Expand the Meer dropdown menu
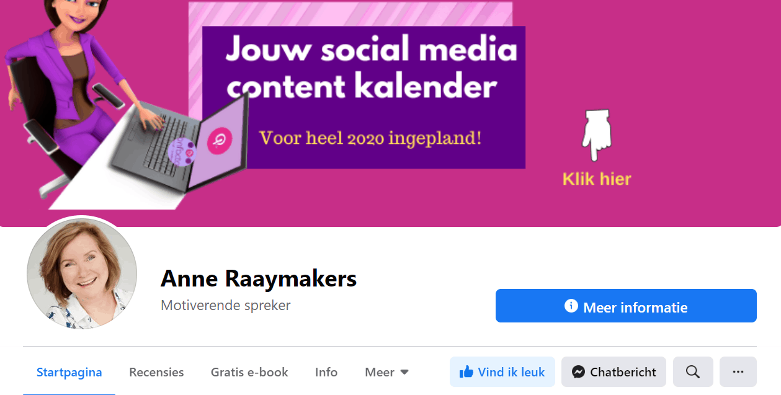This screenshot has height=395, width=781. (x=387, y=372)
